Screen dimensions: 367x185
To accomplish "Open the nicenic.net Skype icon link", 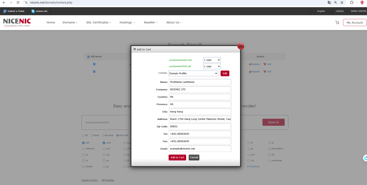I will pyautogui.click(x=33, y=11).
